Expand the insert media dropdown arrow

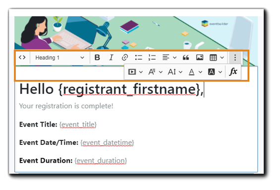(141, 72)
